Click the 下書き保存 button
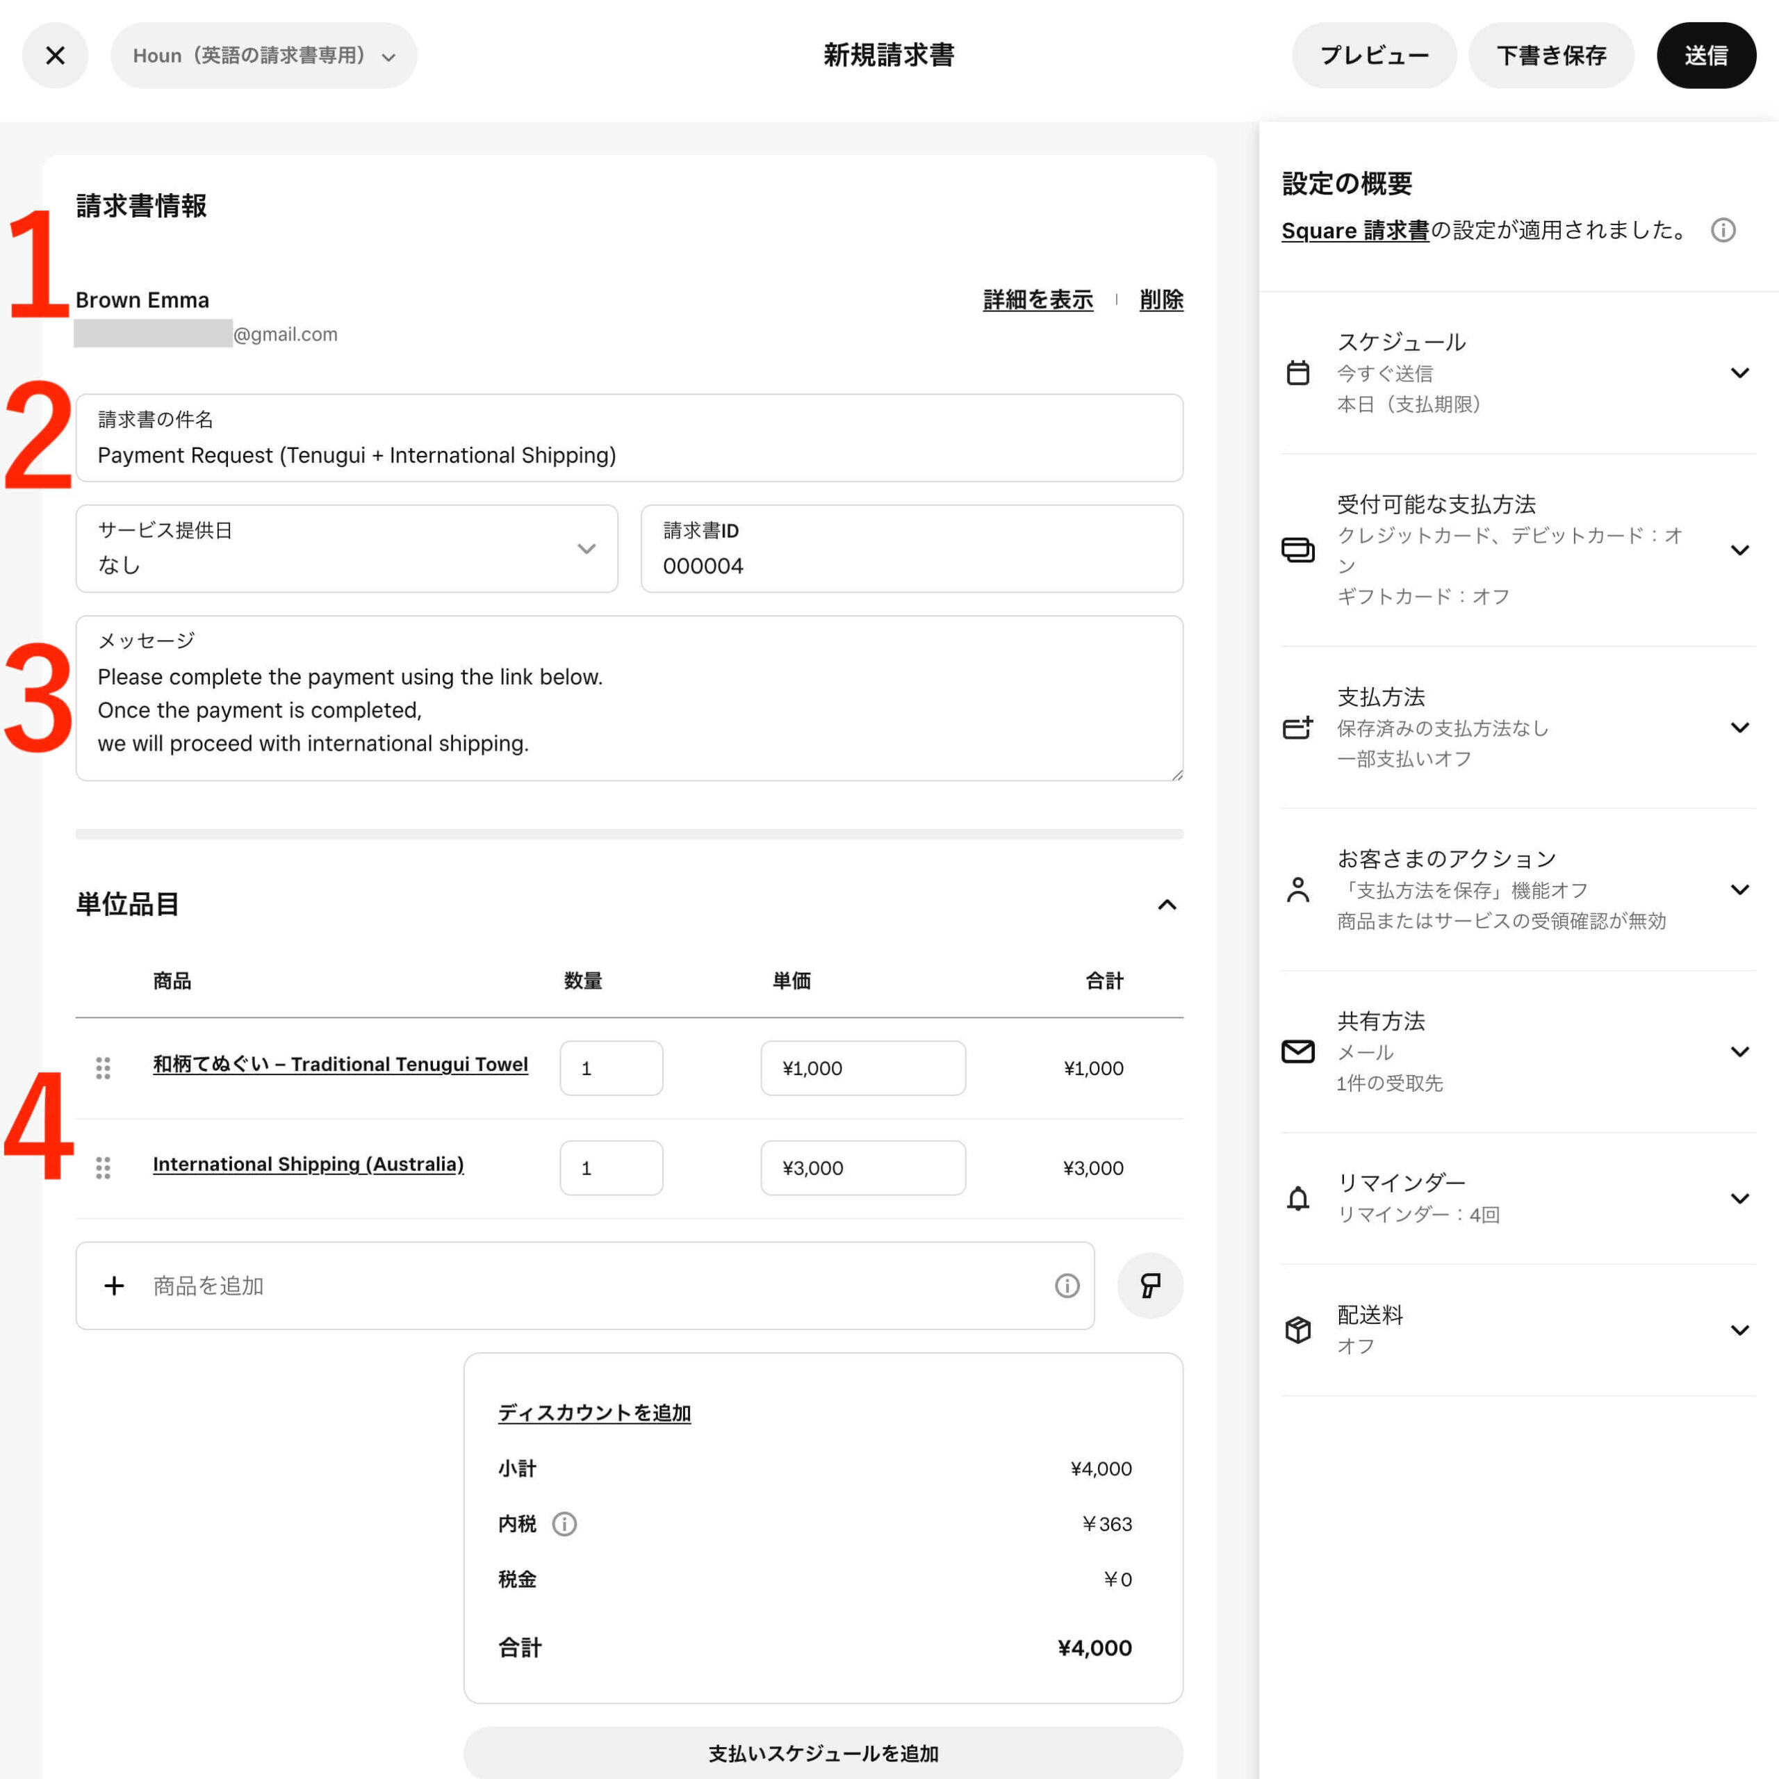 click(x=1550, y=56)
